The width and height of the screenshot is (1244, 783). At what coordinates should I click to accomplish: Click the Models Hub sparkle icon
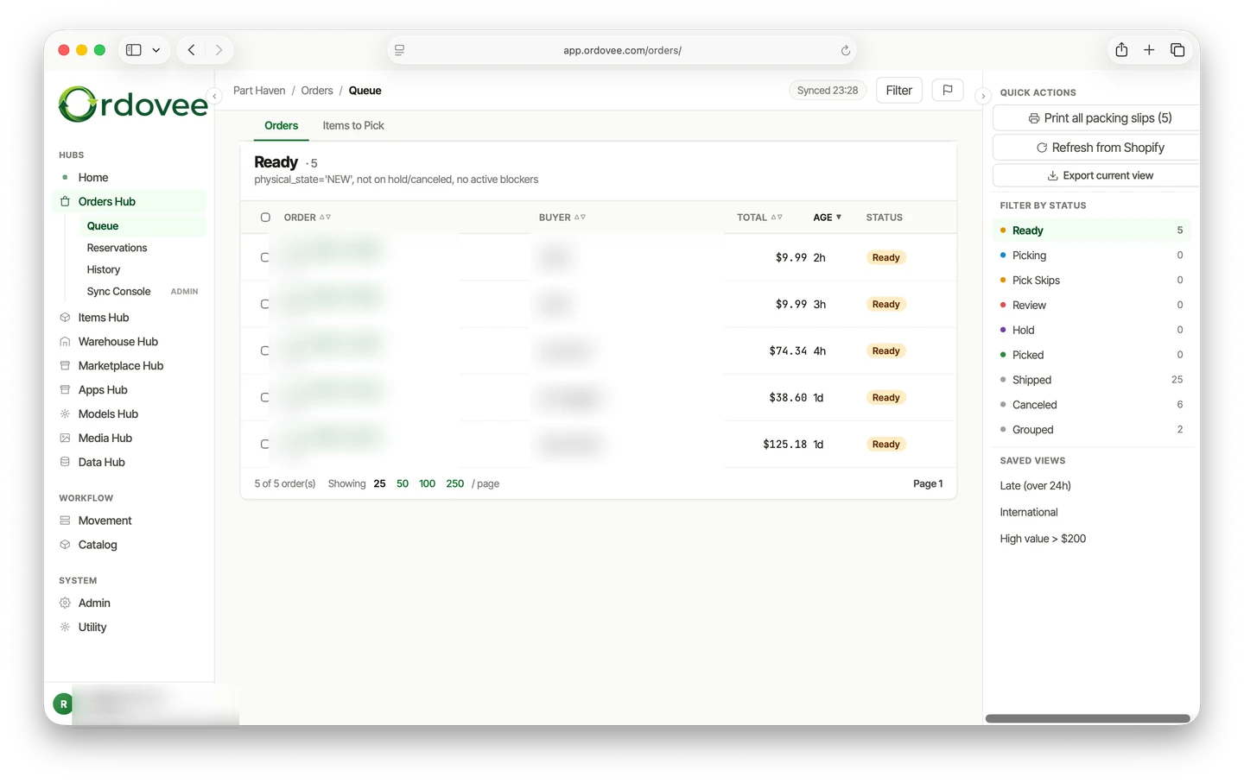click(x=65, y=414)
